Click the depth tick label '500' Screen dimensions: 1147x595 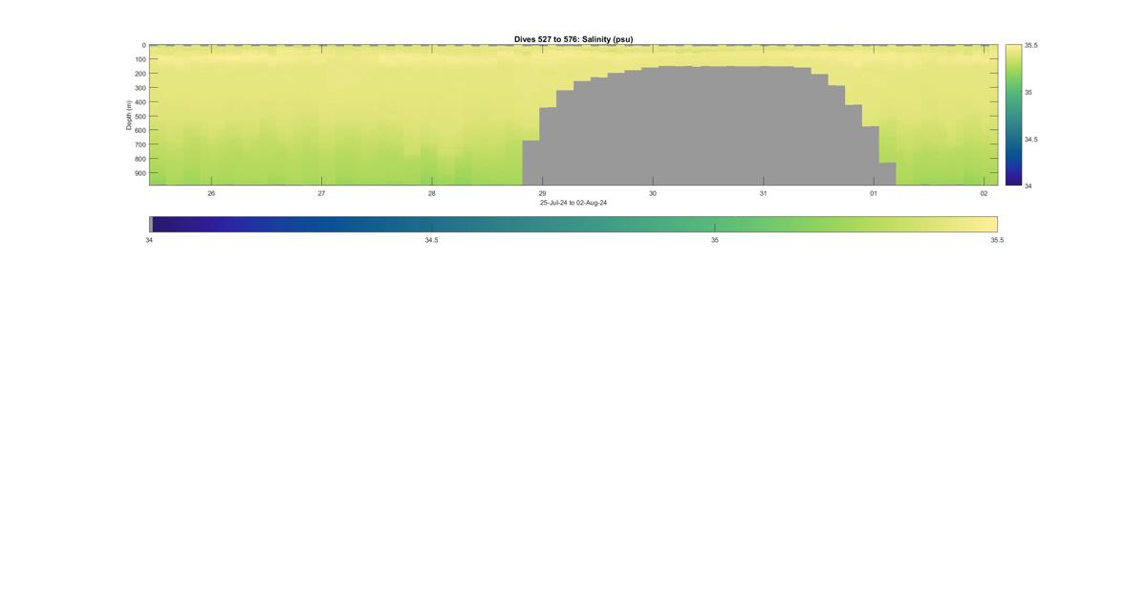(140, 117)
